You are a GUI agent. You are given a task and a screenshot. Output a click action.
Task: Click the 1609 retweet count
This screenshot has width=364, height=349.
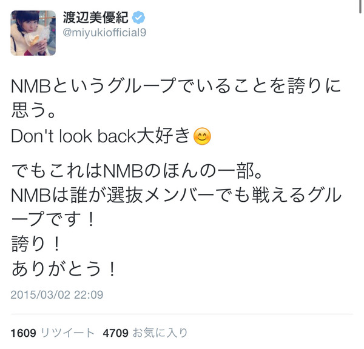(x=24, y=333)
